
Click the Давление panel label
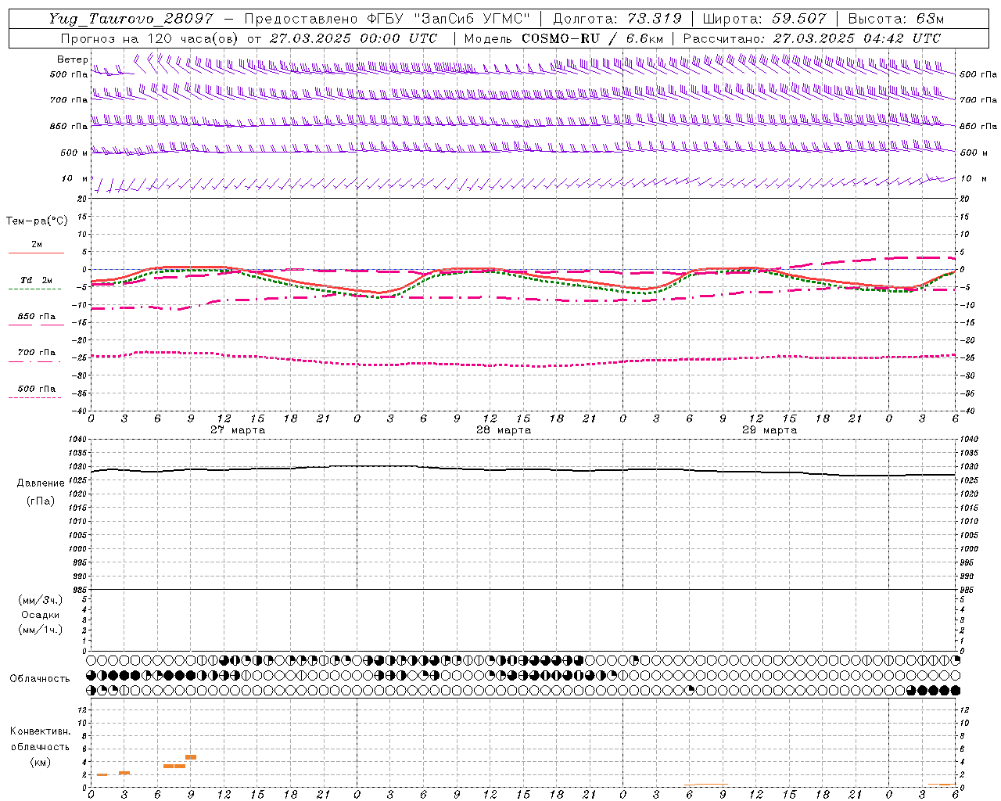[x=41, y=483]
